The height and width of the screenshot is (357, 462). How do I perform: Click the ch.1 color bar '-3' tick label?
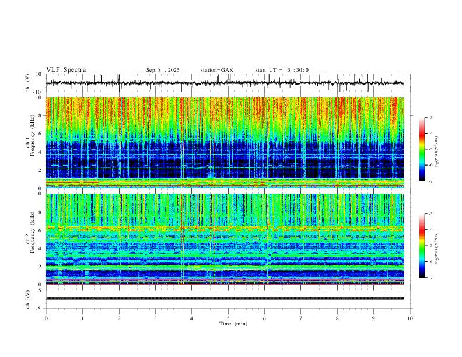430,117
